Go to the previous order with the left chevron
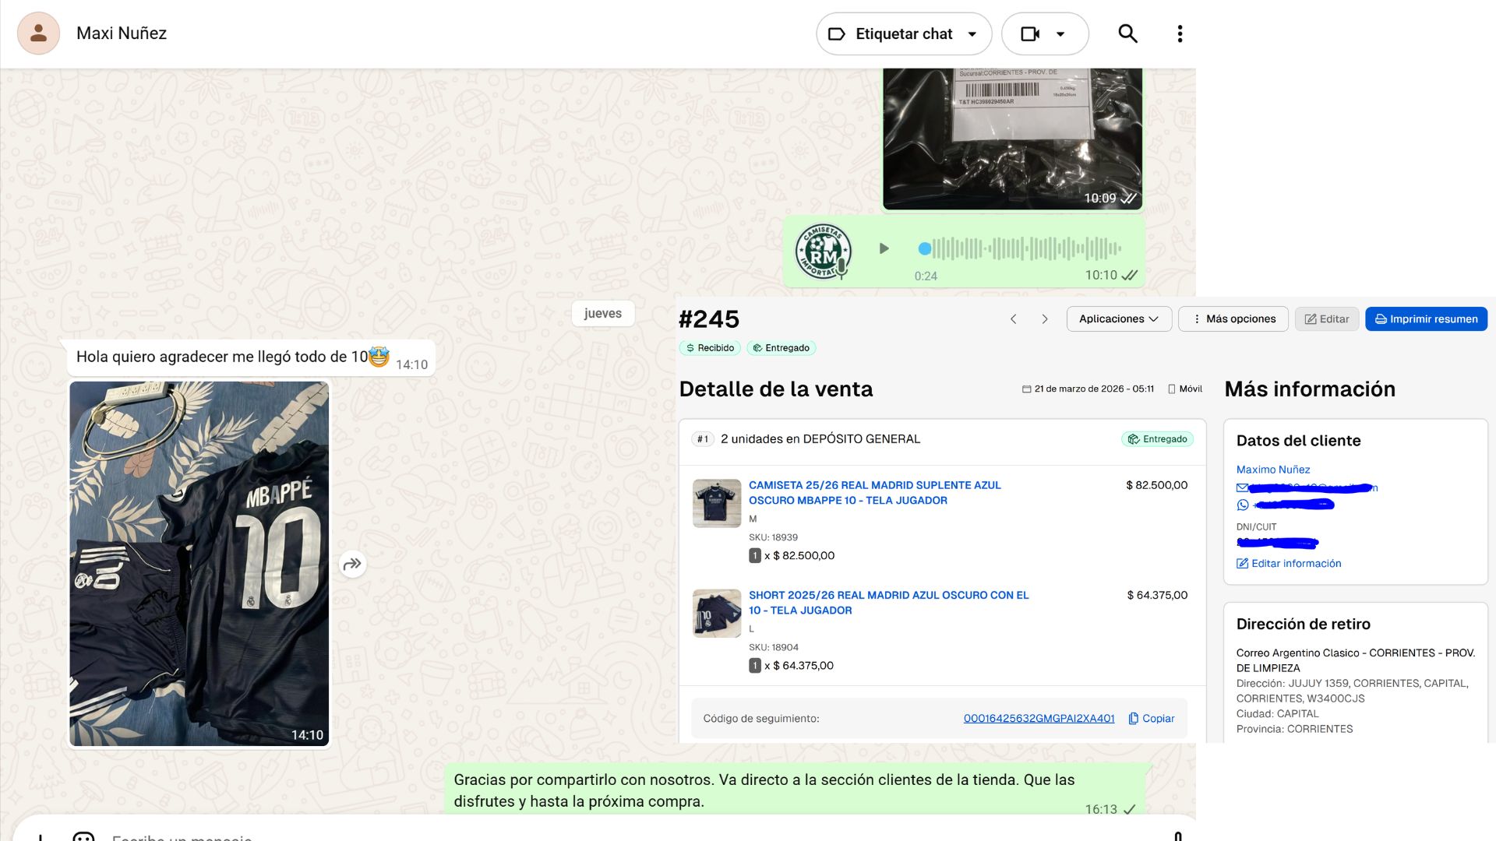This screenshot has height=841, width=1496. tap(1013, 319)
